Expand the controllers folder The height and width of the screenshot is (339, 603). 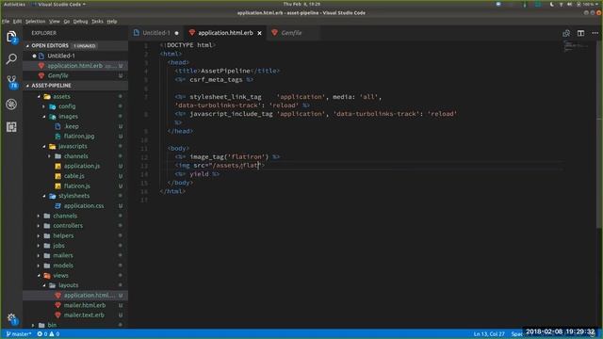68,226
